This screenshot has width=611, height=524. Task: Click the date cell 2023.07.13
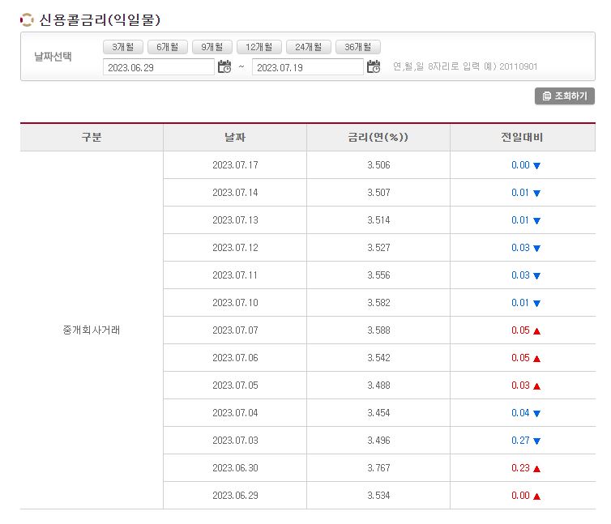235,220
